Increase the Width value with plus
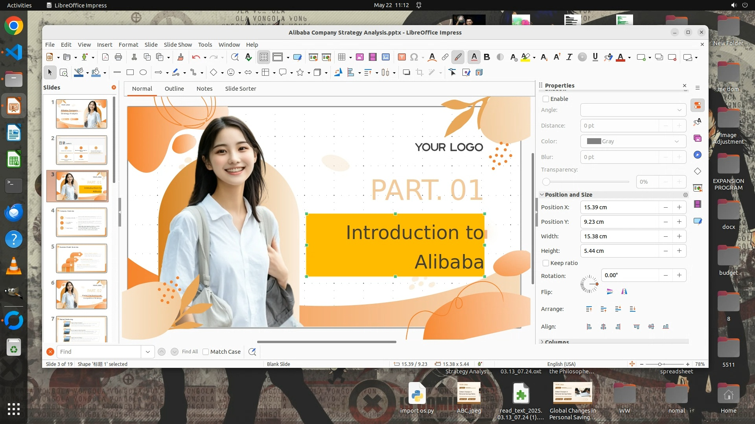 [x=679, y=236]
